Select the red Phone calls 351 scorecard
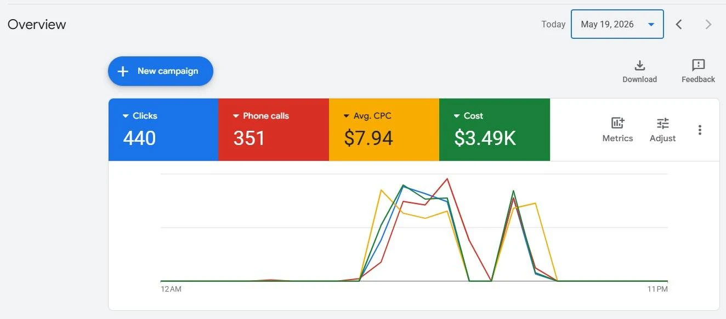This screenshot has height=319, width=726. click(274, 130)
